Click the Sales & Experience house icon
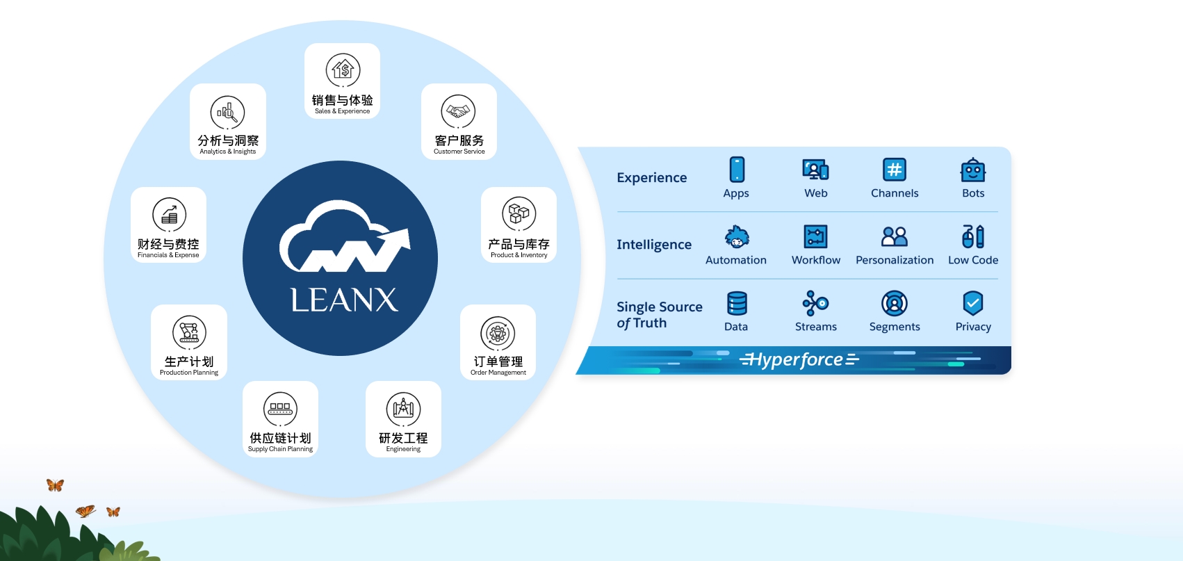 [x=343, y=70]
